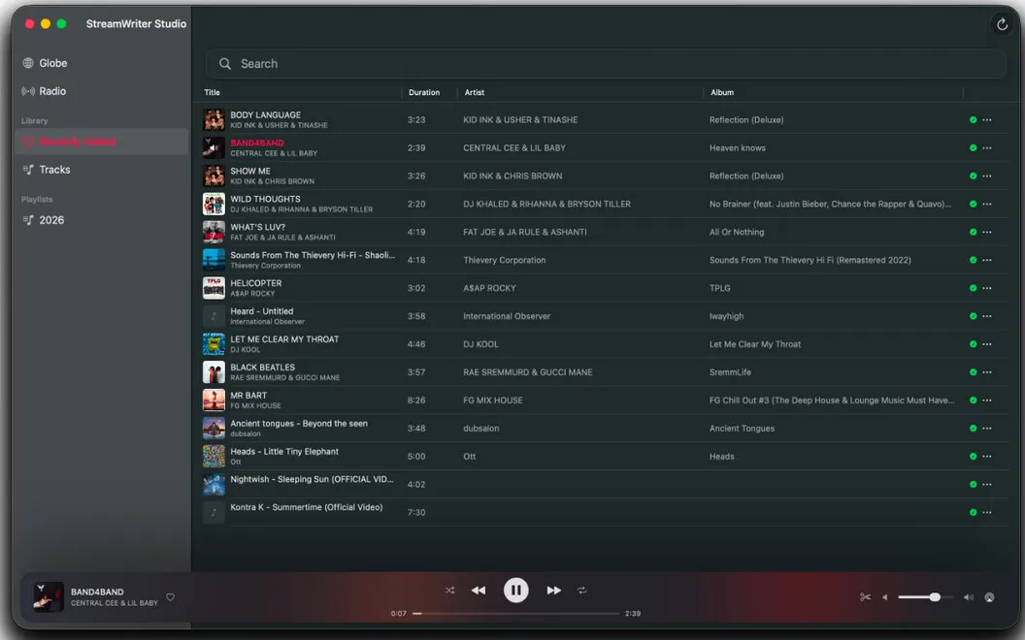Click the magnifier icon in search bar
Image resolution: width=1025 pixels, height=640 pixels.
[225, 64]
